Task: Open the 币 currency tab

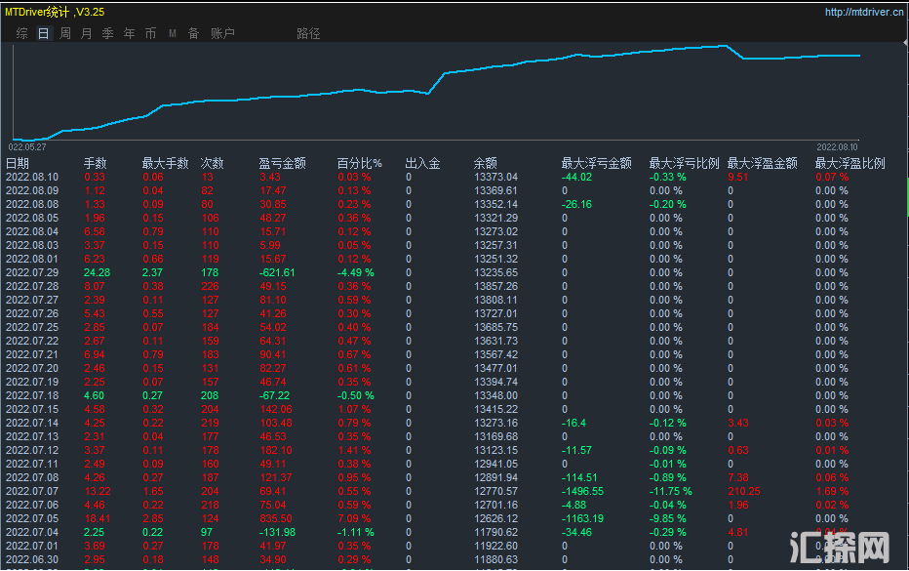Action: pos(150,33)
